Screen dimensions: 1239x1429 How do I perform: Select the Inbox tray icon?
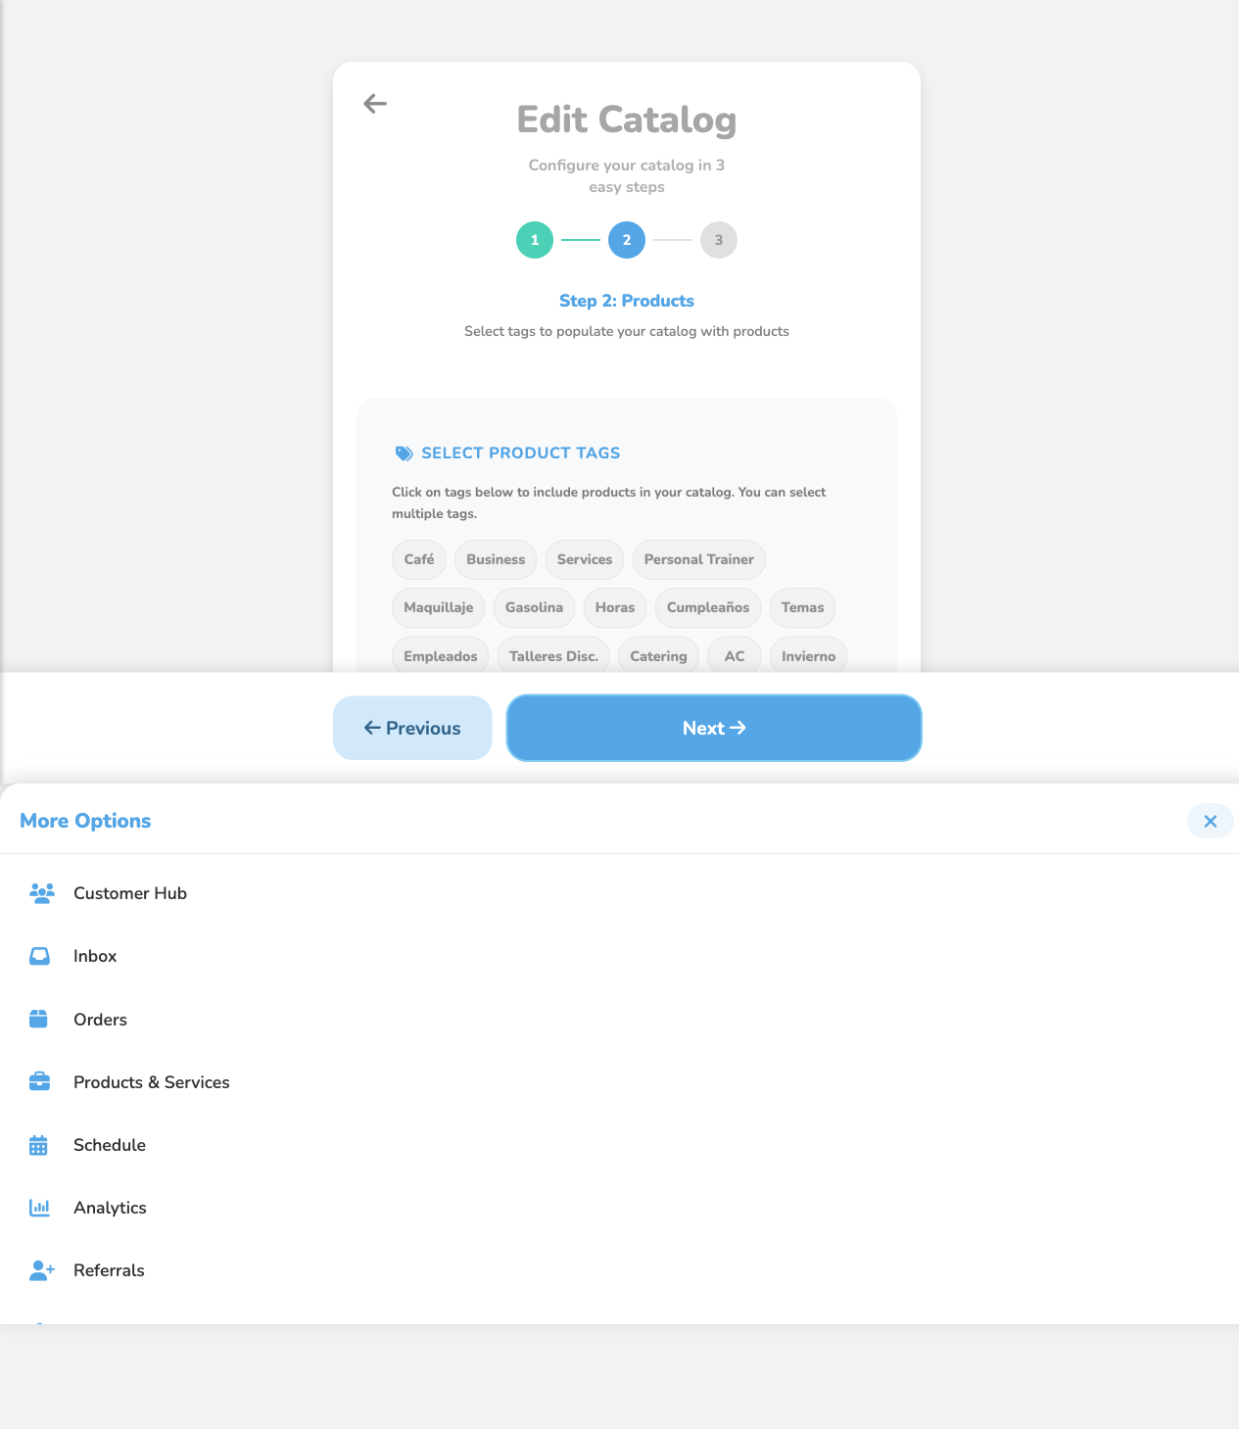pos(40,955)
